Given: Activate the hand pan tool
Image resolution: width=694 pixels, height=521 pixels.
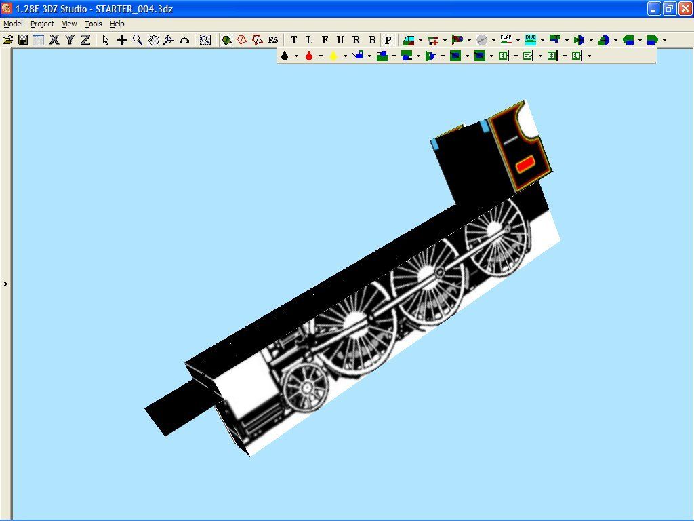Looking at the screenshot, I should (x=154, y=40).
